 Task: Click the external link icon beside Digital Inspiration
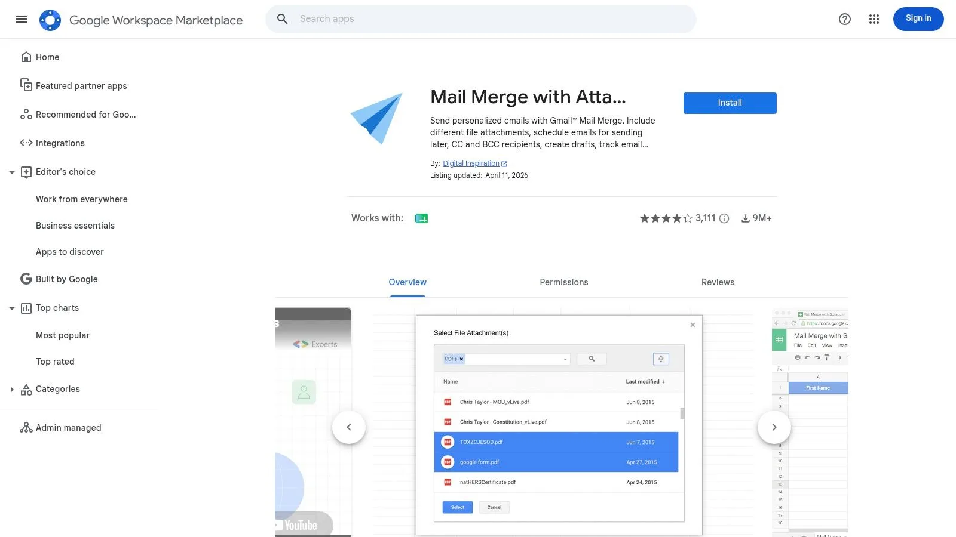click(x=504, y=163)
